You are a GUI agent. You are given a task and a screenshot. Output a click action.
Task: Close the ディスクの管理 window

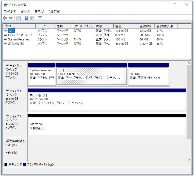[x=187, y=5]
